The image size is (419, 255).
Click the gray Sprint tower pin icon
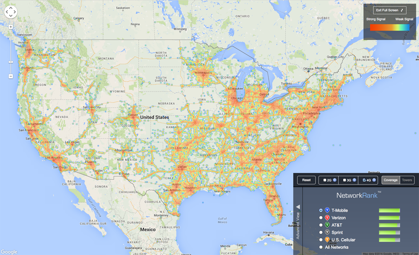pos(327,232)
